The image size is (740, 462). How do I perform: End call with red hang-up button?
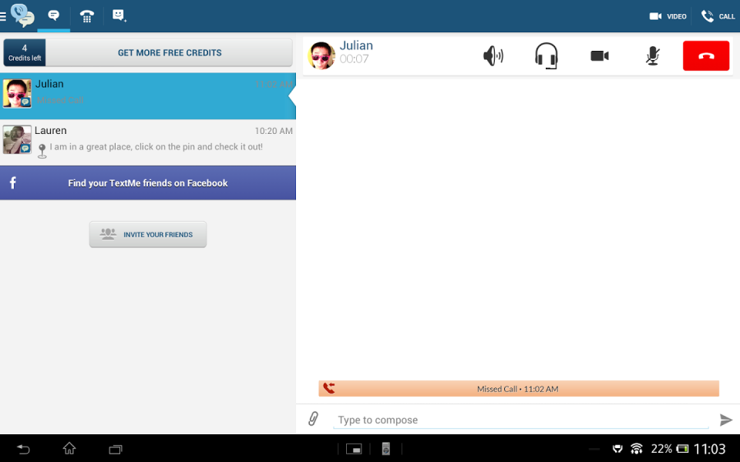point(706,55)
